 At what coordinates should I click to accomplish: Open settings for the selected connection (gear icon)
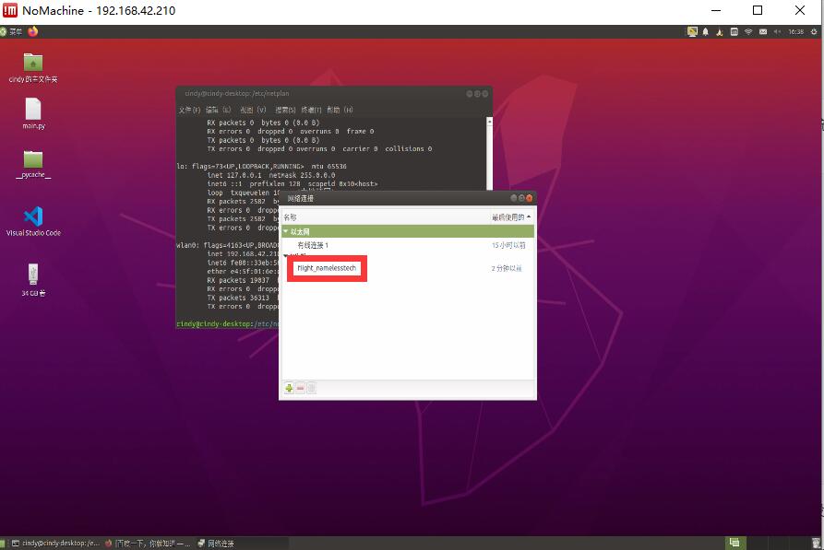pos(311,389)
